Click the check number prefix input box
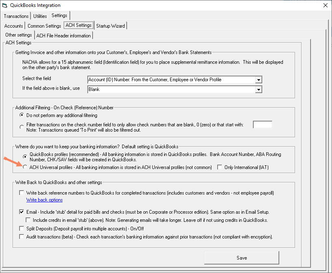The width and height of the screenshot is (332, 273). (x=263, y=125)
